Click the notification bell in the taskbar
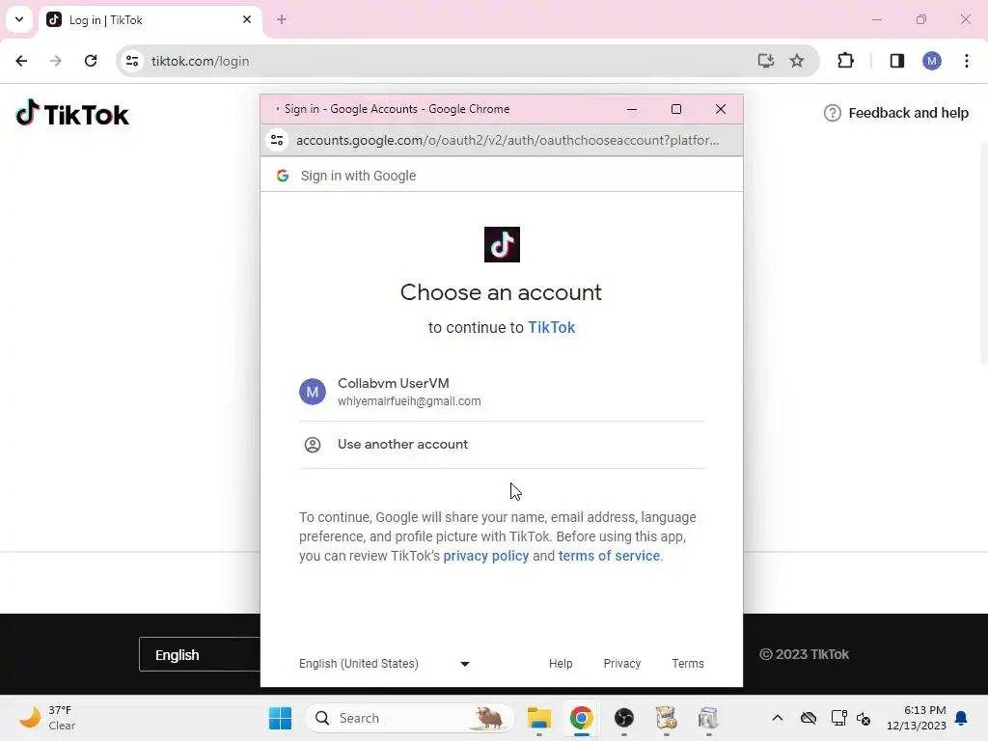 [x=962, y=718]
